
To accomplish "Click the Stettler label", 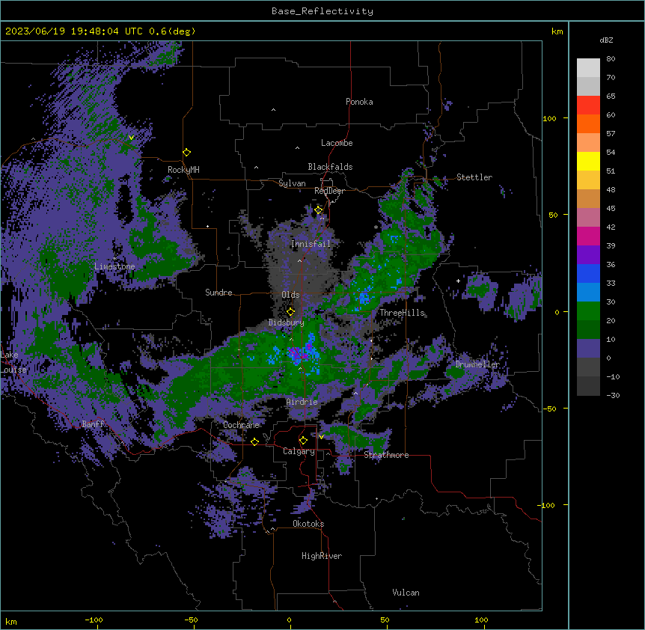I will coord(474,177).
